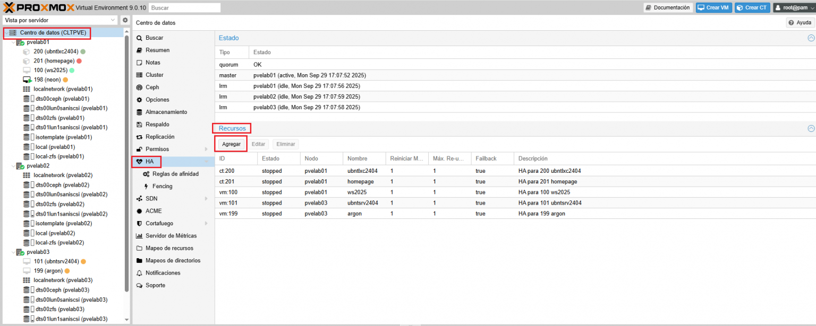This screenshot has height=326, width=816.
Task: Click the Buscar search field
Action: point(184,8)
